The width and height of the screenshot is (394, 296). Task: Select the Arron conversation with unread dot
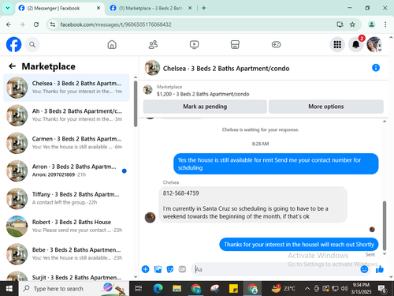coord(66,170)
